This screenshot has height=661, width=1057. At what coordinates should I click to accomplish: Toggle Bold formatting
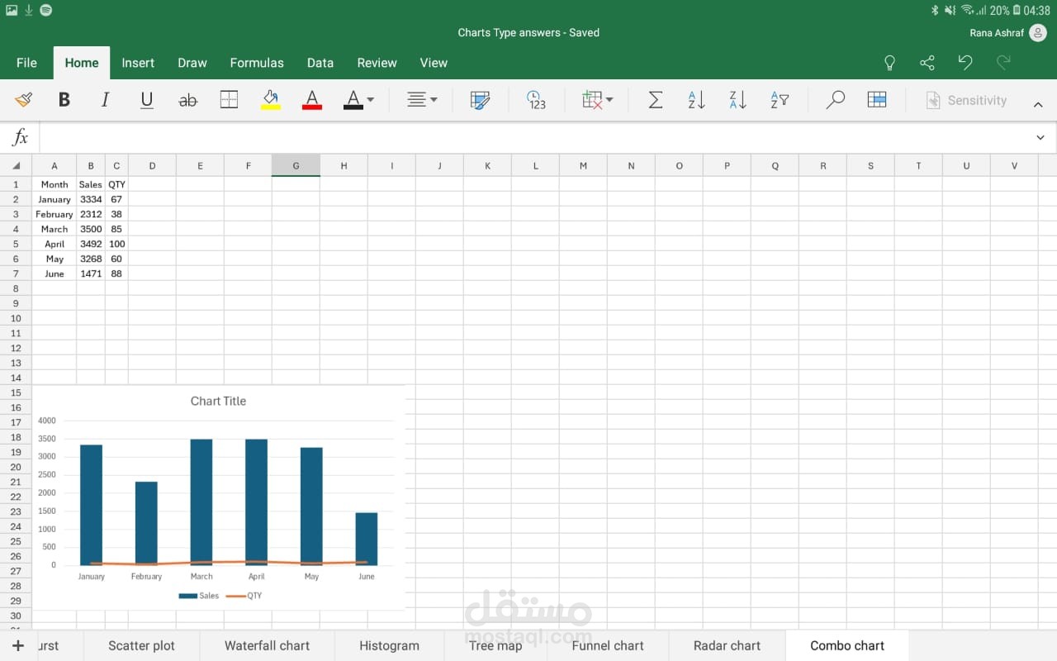point(64,100)
